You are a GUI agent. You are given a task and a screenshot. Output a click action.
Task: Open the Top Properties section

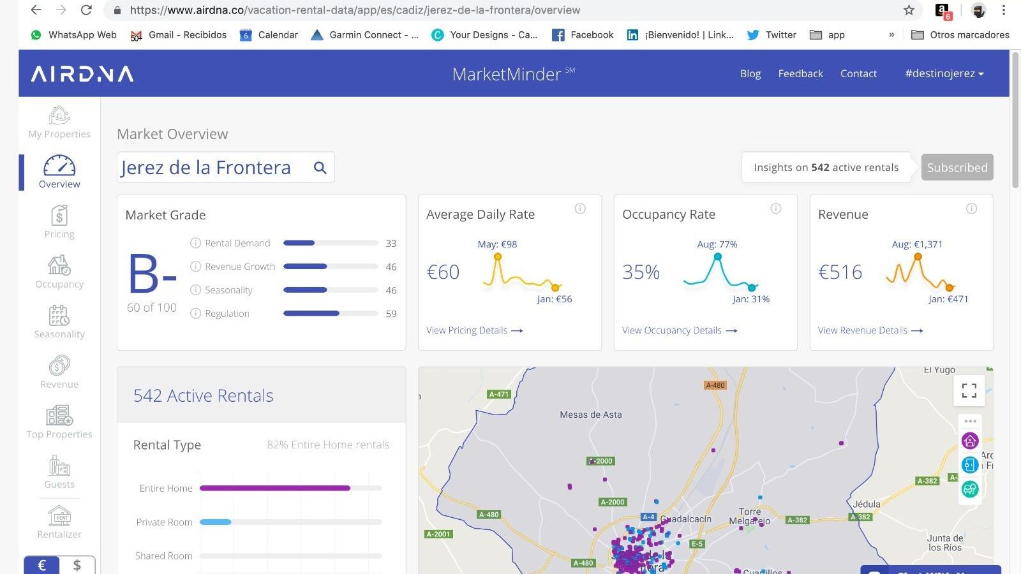click(x=59, y=421)
